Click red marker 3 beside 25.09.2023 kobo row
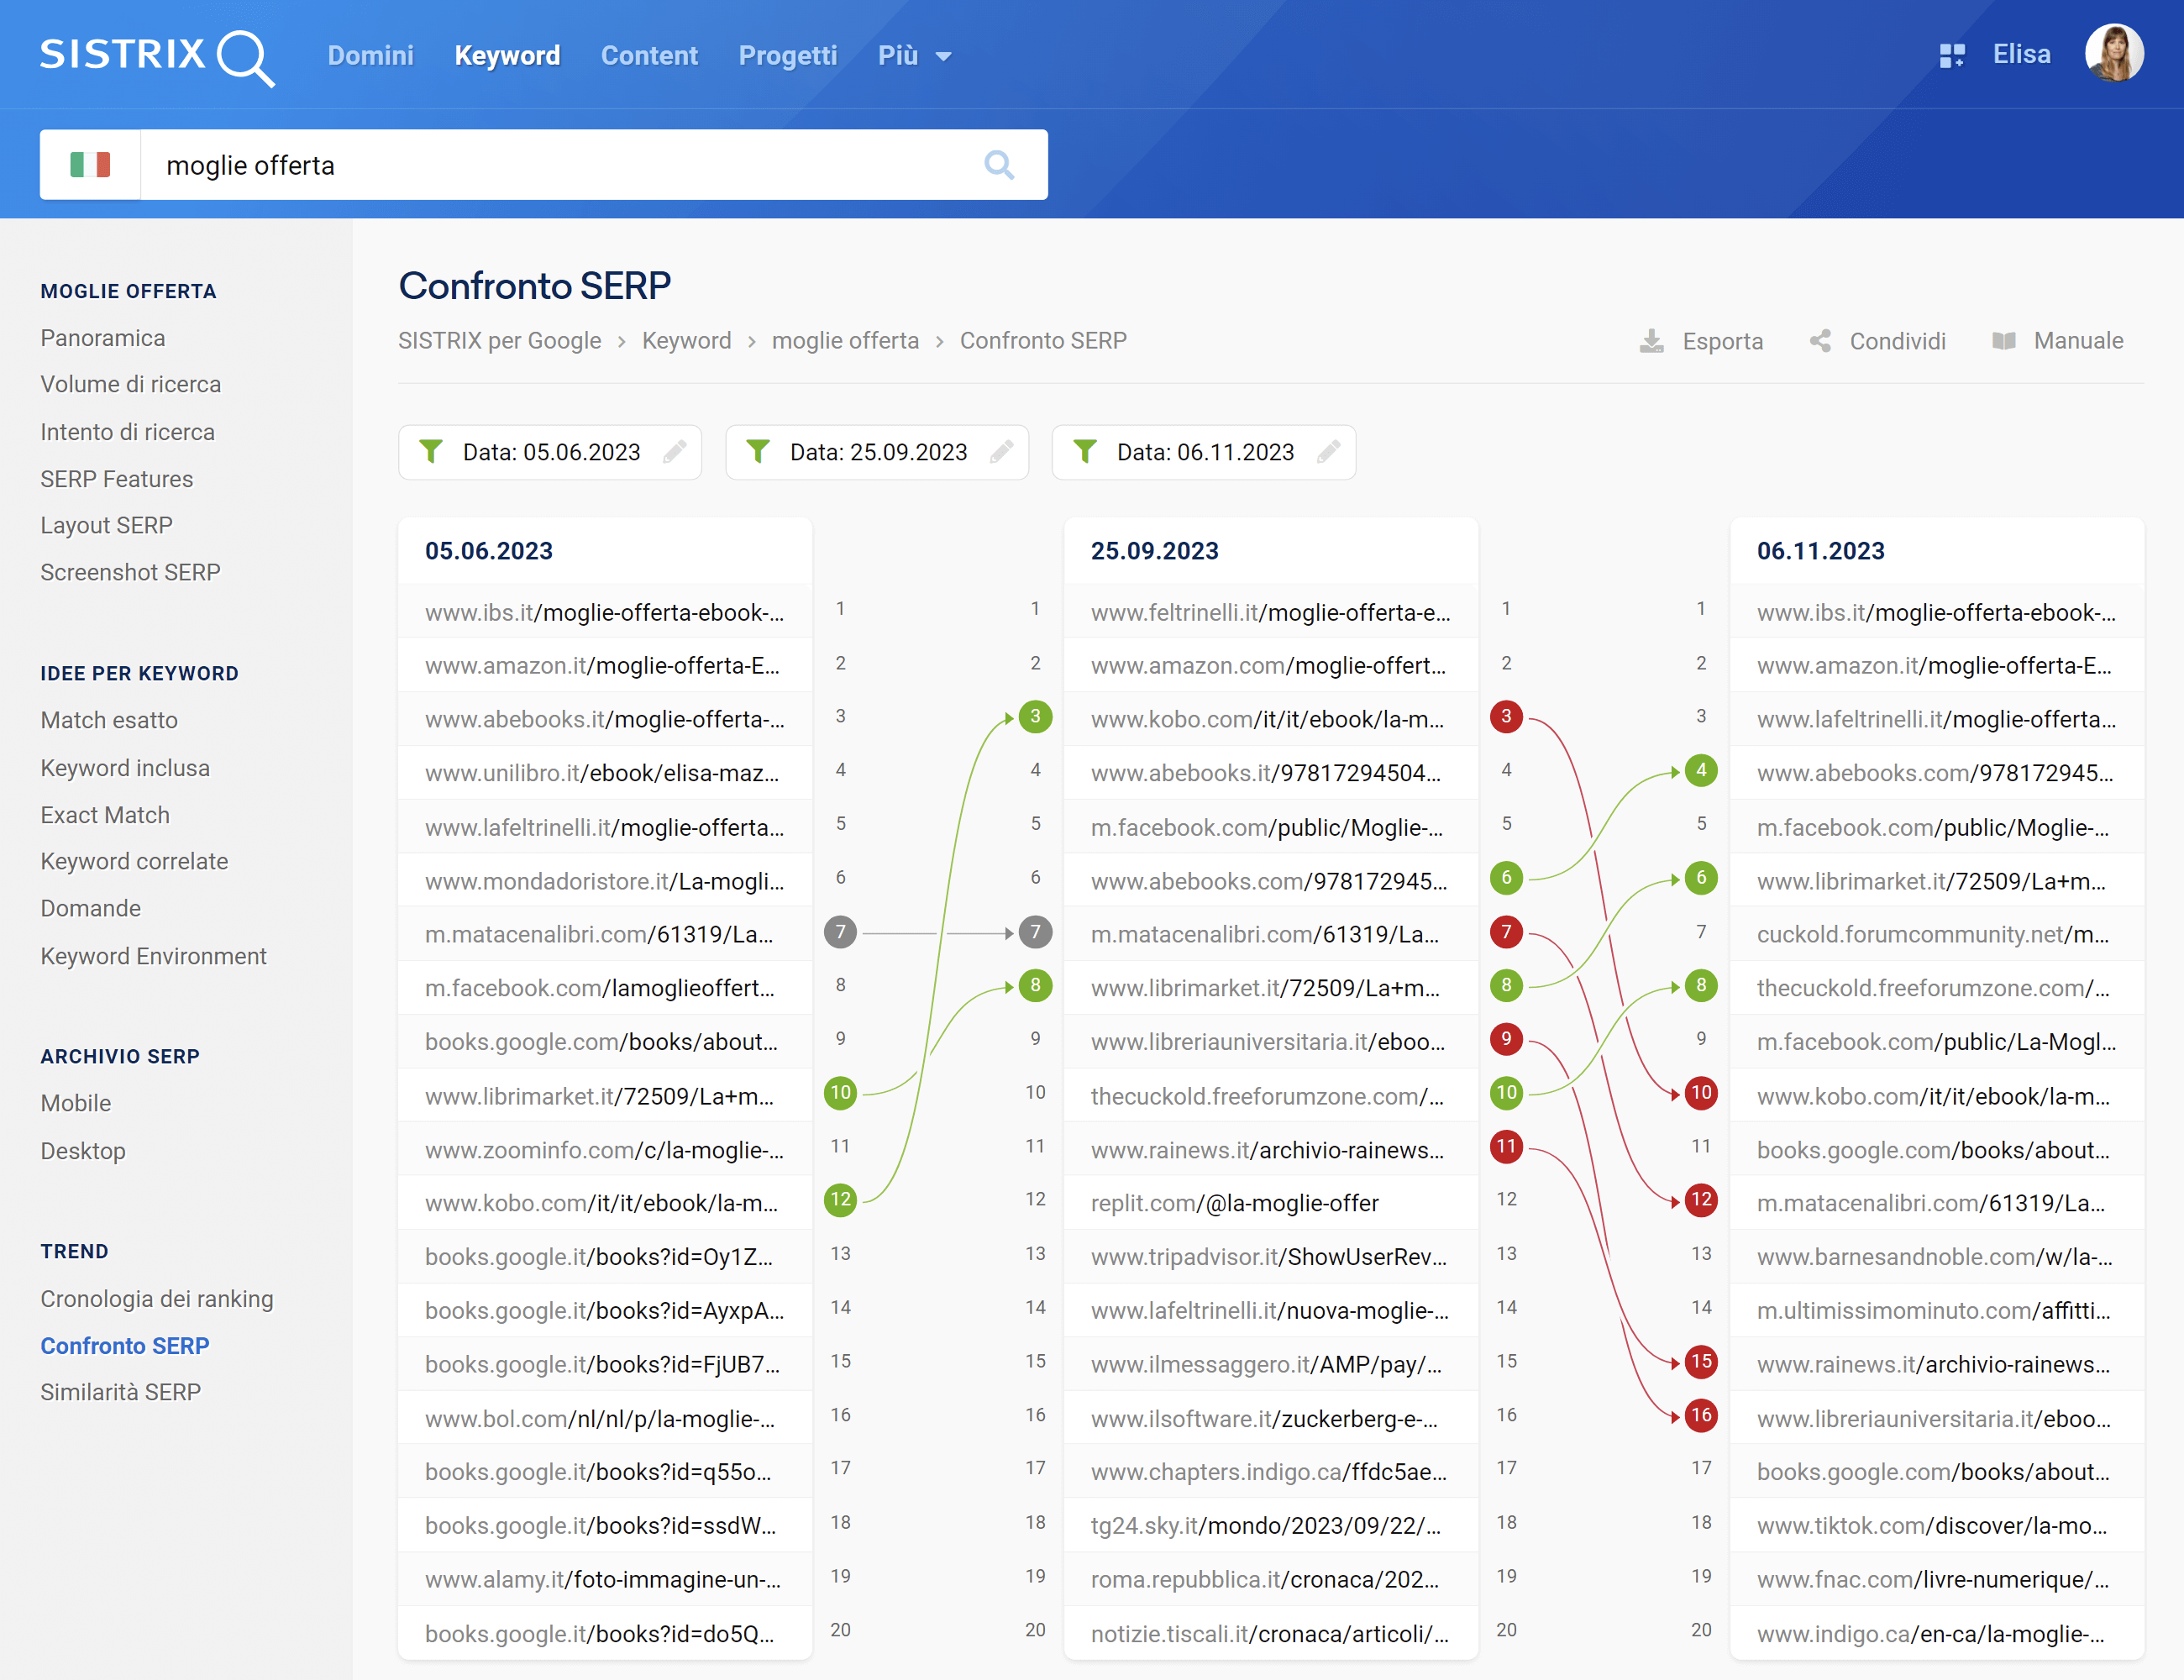The width and height of the screenshot is (2184, 1680). [1506, 717]
